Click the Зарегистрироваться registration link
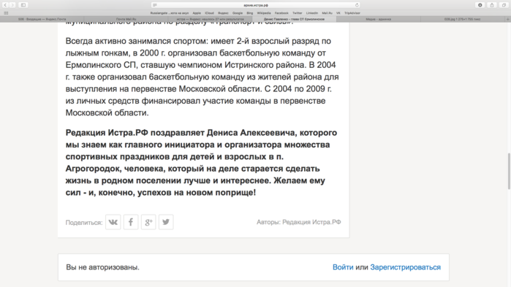Viewport: 511px width, 287px height. tap(406, 267)
